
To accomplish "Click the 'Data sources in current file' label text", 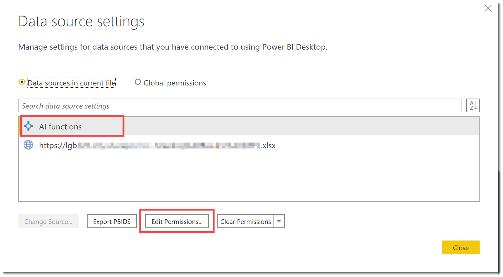I will (x=71, y=83).
